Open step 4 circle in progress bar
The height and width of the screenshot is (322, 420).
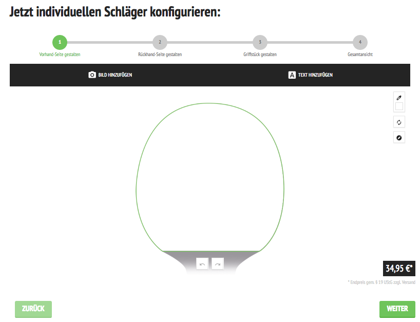click(x=360, y=42)
